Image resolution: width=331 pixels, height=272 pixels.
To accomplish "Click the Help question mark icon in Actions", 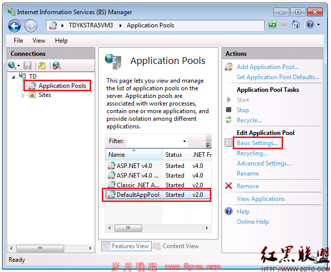I will [x=229, y=211].
